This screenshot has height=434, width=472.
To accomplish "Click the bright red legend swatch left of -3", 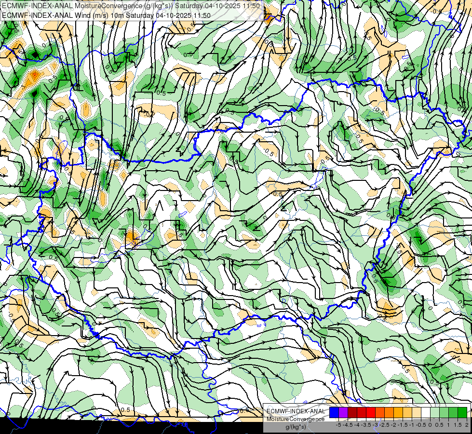I will pyautogui.click(x=371, y=413).
